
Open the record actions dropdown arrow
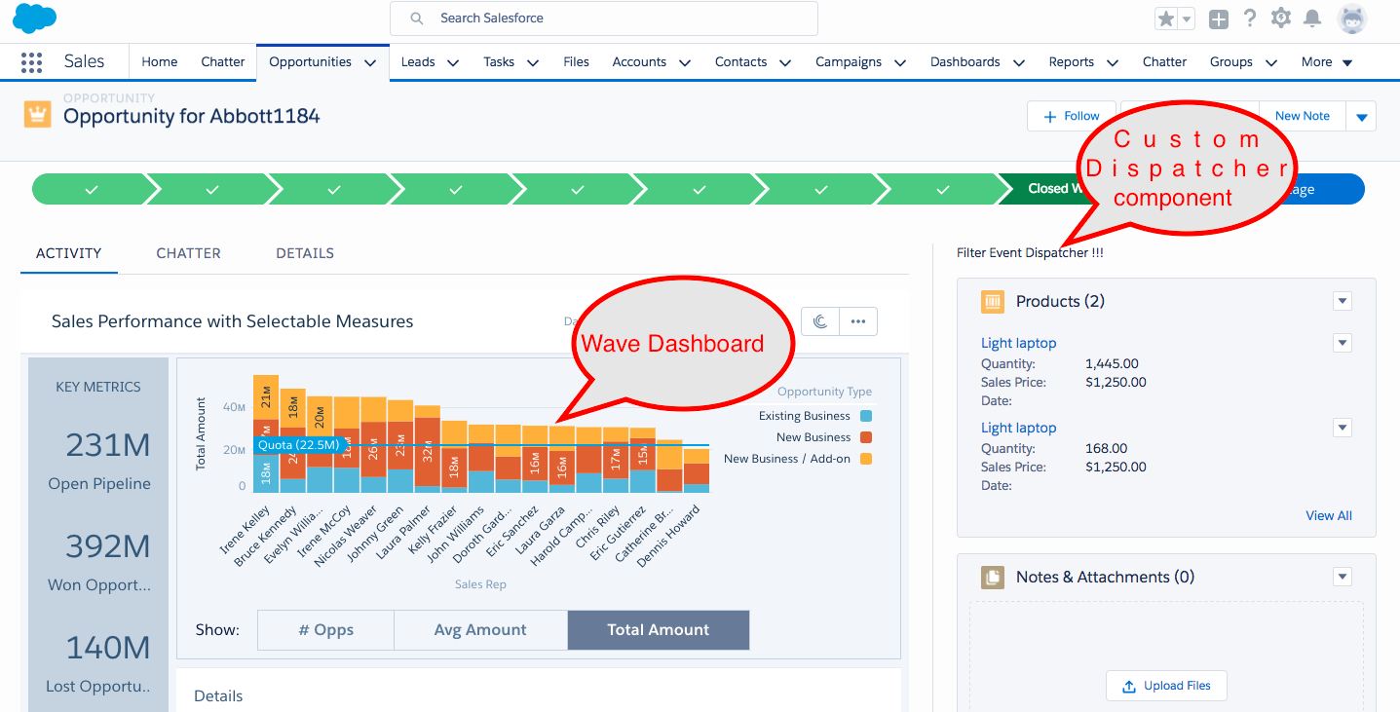click(1362, 116)
